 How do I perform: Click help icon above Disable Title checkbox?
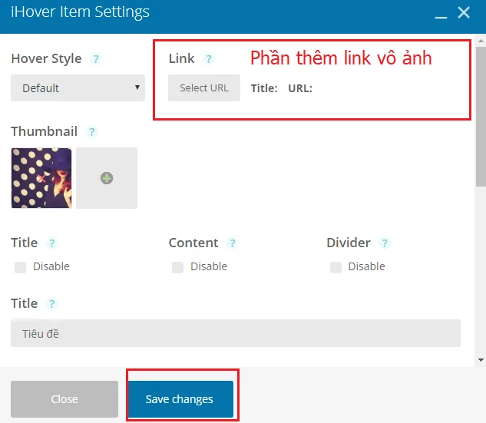[x=51, y=243]
